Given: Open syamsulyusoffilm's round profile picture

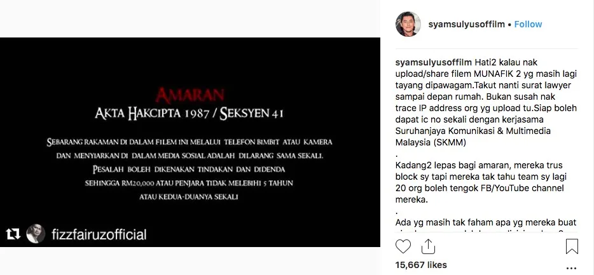Looking at the screenshot, I should tap(408, 24).
